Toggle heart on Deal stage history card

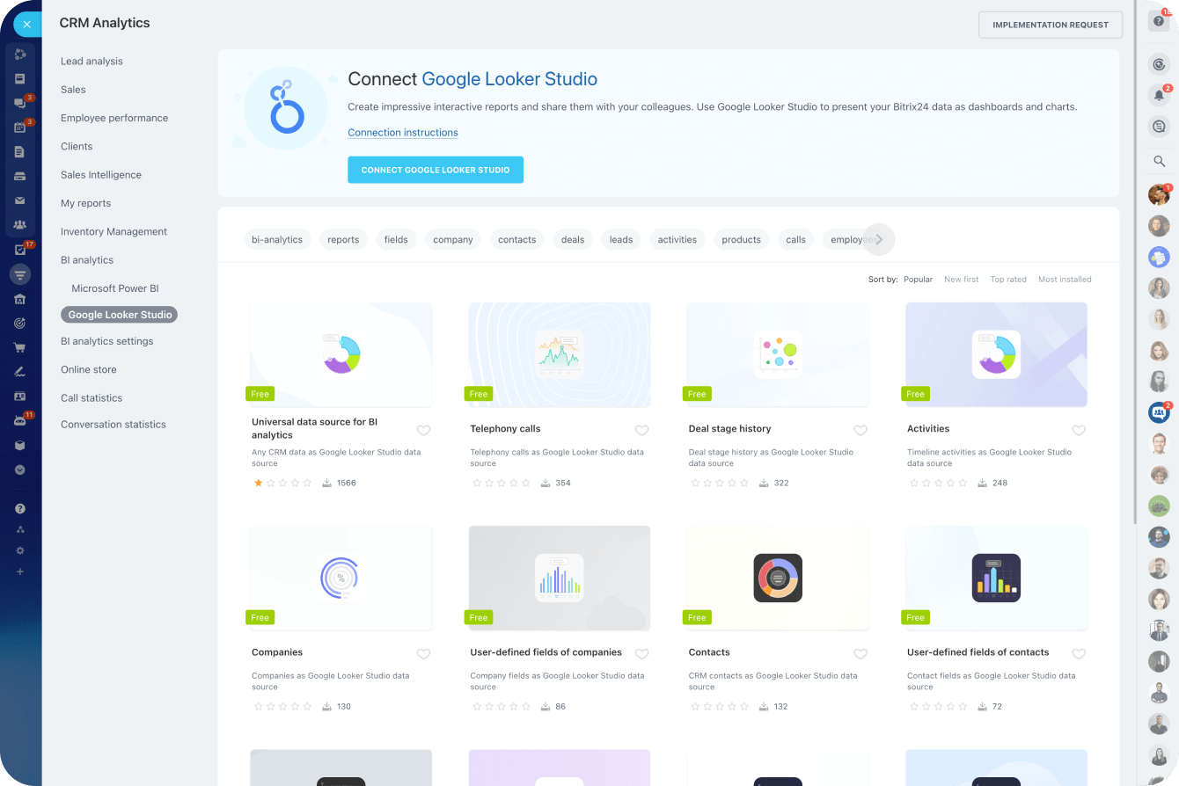(x=860, y=430)
